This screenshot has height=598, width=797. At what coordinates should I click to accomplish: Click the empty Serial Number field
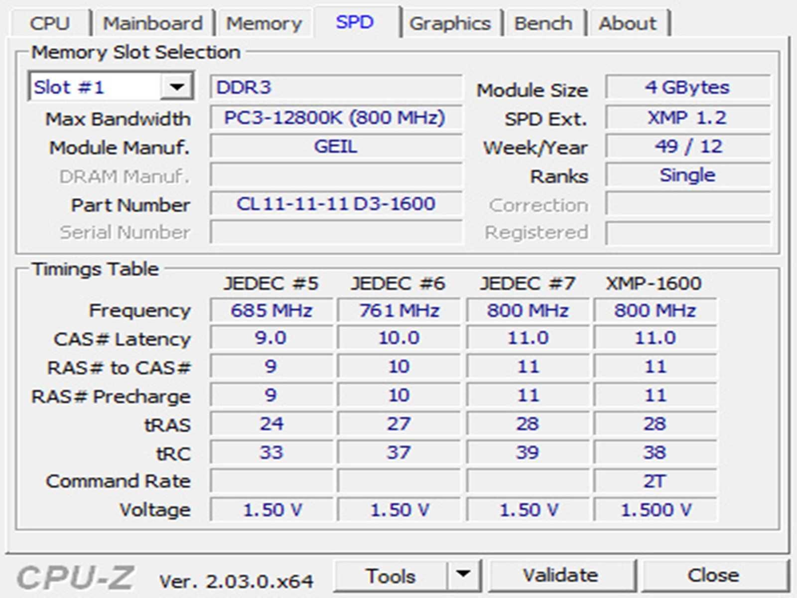[x=336, y=232]
